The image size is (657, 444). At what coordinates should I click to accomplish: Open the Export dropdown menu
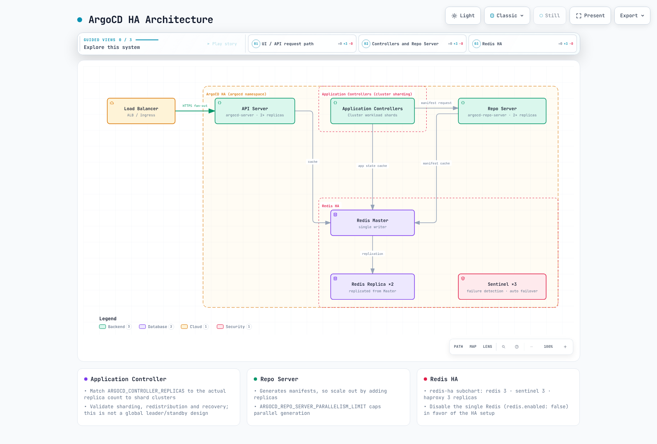pos(632,16)
